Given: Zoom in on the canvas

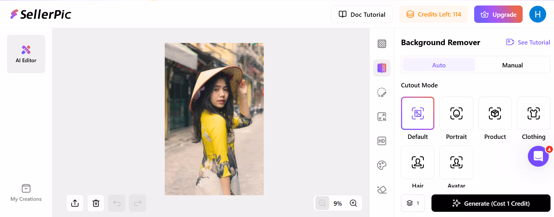Looking at the screenshot, I should 353,203.
